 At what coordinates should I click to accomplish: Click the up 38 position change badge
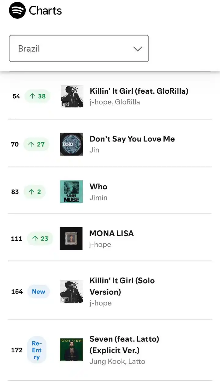coord(37,96)
